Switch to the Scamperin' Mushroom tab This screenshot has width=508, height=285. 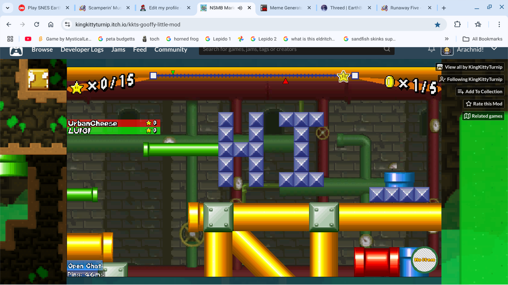[104, 8]
